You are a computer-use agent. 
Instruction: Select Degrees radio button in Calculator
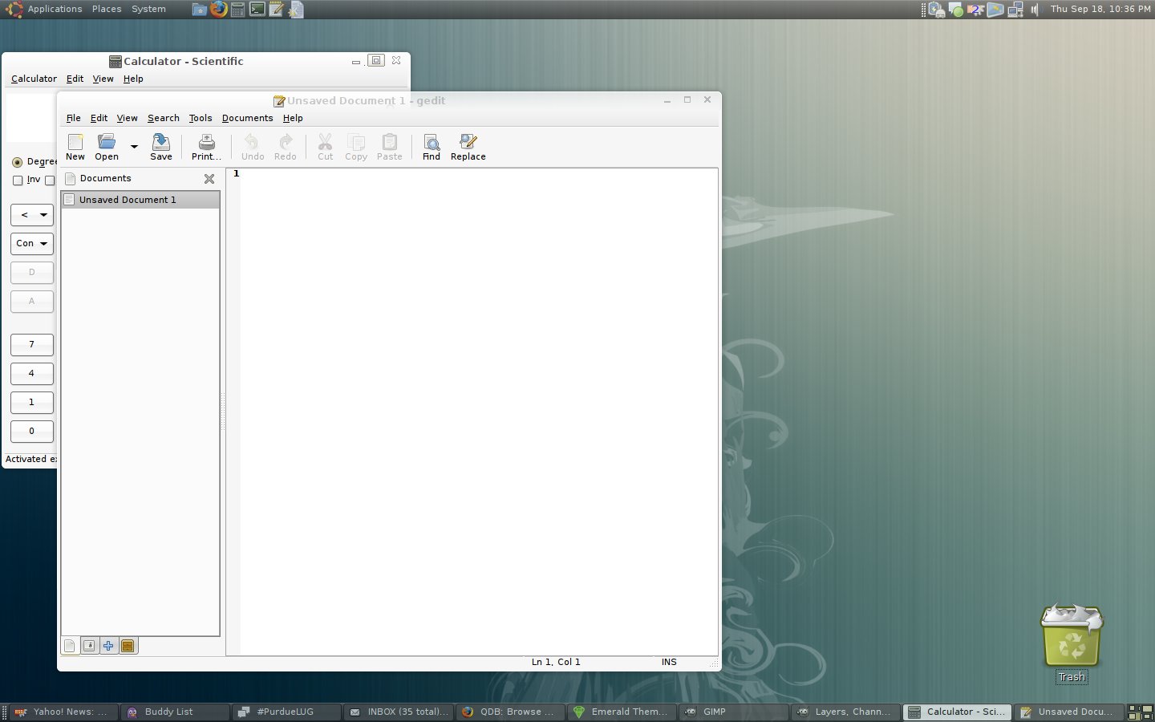point(18,162)
